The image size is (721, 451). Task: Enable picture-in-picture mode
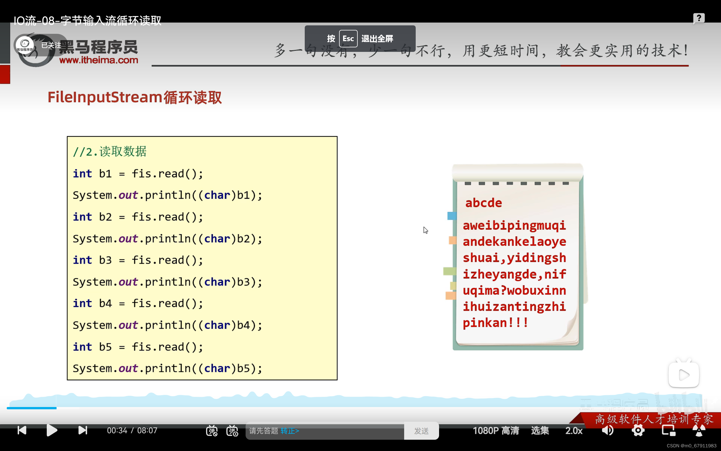(668, 430)
